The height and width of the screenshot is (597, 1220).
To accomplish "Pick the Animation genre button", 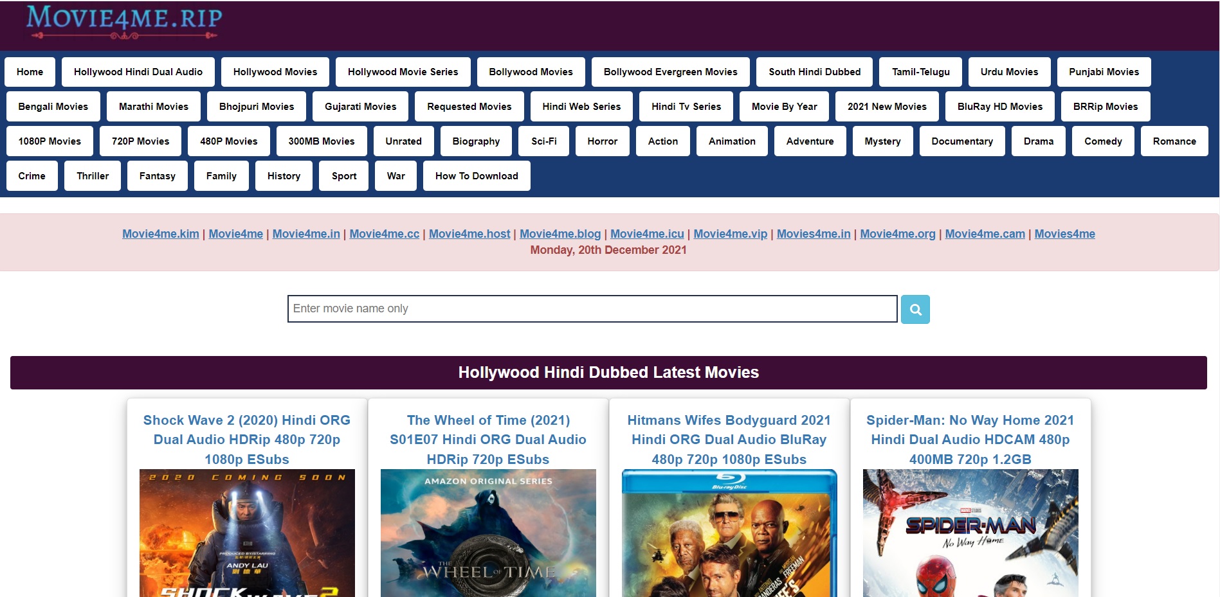I will [731, 141].
